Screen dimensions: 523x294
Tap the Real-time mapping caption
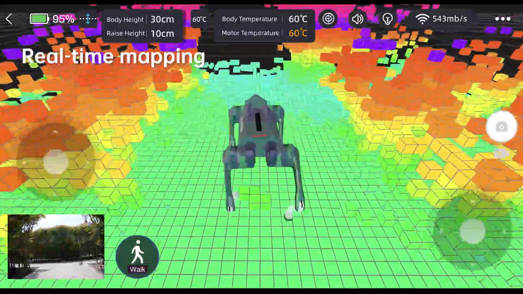pyautogui.click(x=113, y=57)
